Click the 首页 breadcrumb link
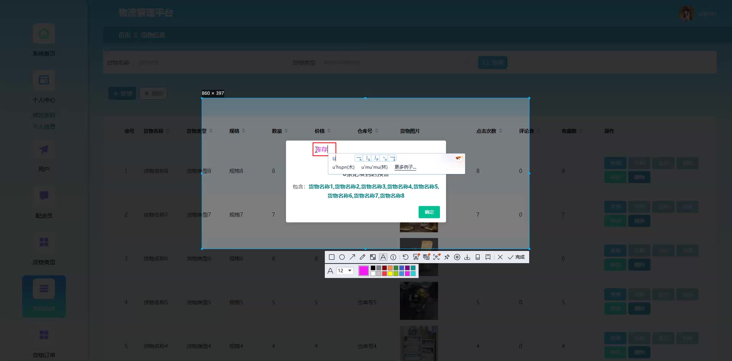This screenshot has width=732, height=361. 124,35
